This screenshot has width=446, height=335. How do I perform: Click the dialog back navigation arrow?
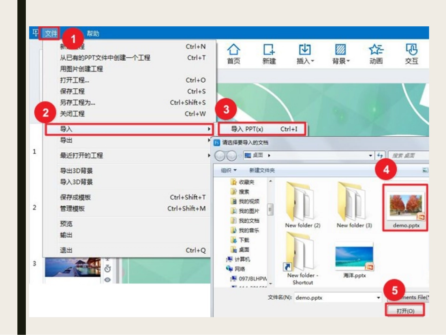pos(220,156)
